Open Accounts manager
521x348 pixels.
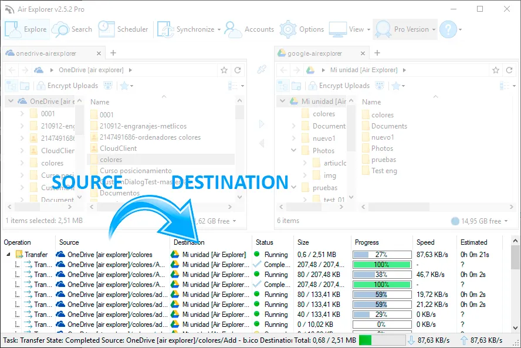[249, 29]
